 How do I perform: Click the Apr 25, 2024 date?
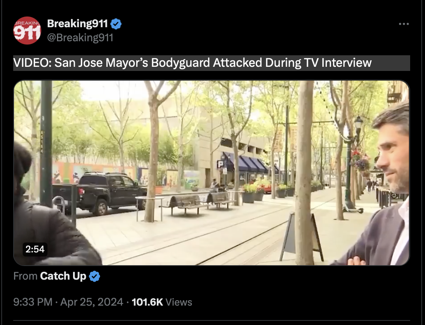tap(92, 302)
